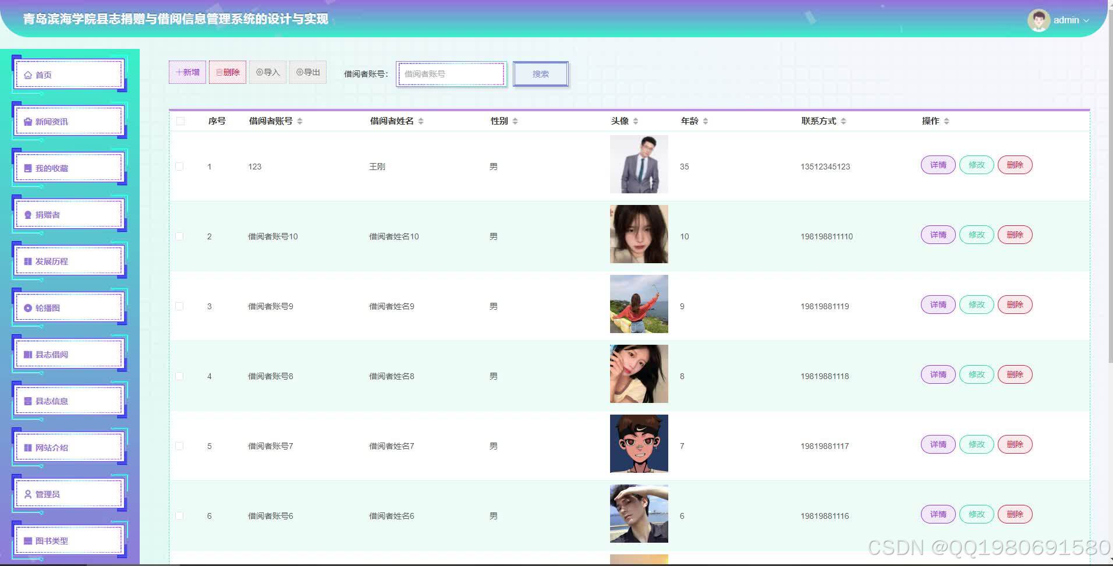Click the icon beside 县志信息
This screenshot has width=1113, height=566.
28,401
